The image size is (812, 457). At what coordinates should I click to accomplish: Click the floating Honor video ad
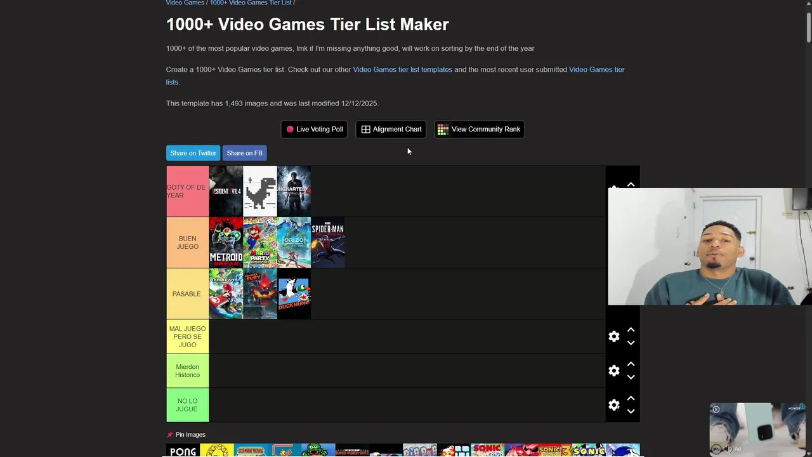[757, 429]
